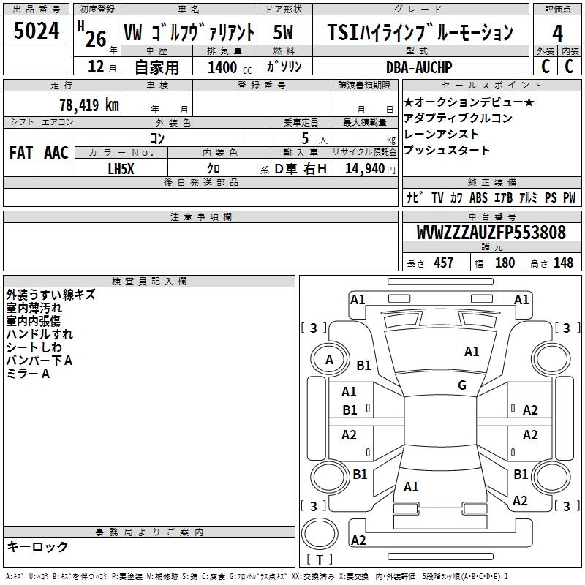Screen dimensions: 585x585
Task: Select the PW power windows entry
Action: click(x=570, y=197)
